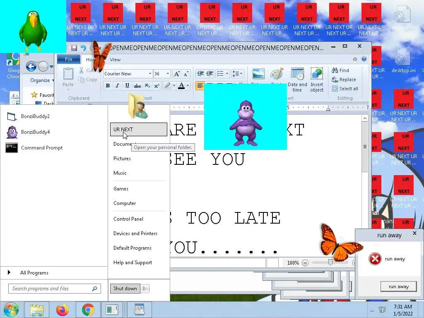Click Select all in Editing group

pyautogui.click(x=345, y=89)
